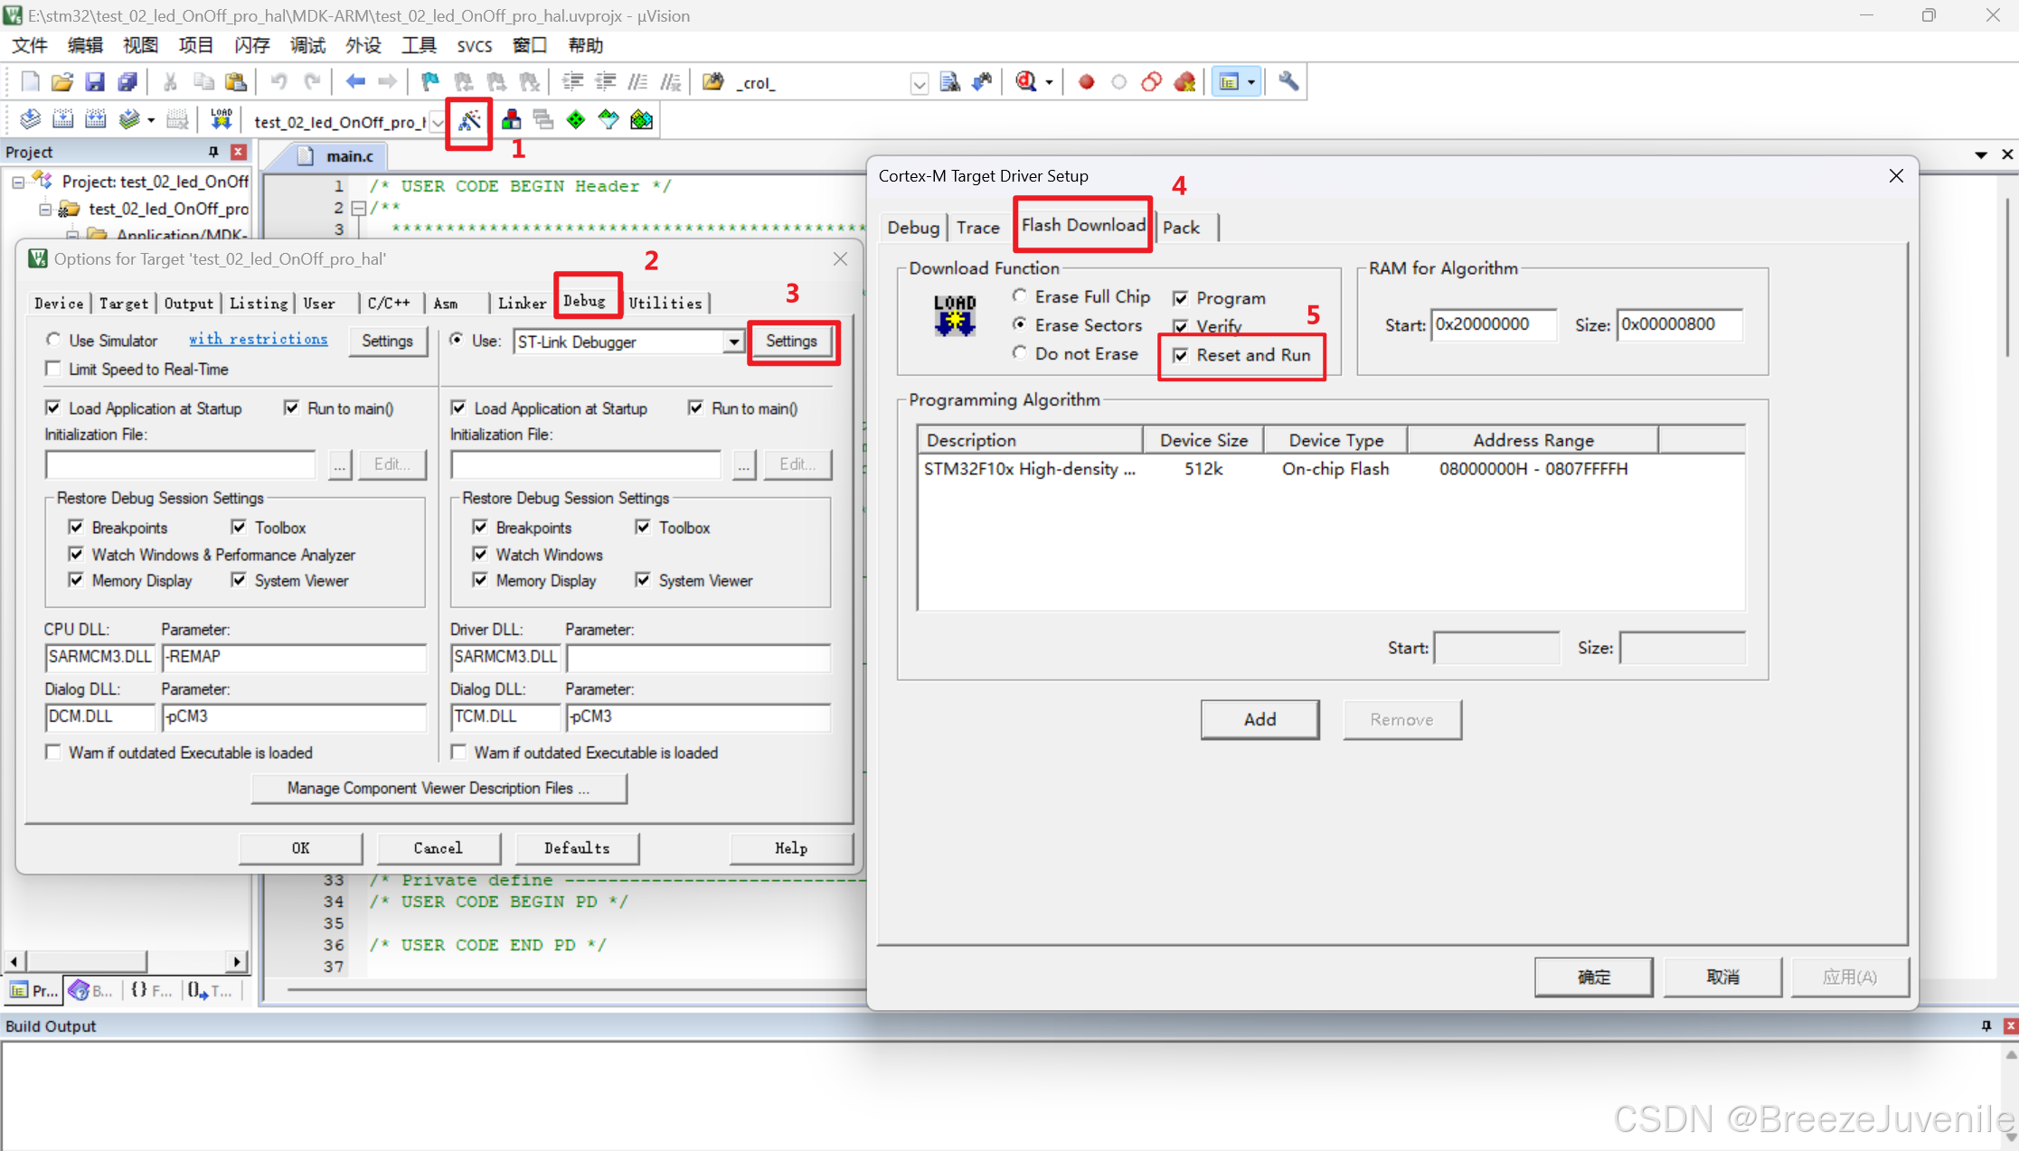Collapse the Project test_02_led_OnOff tree node
Viewport: 2019px width, 1151px height.
(x=18, y=182)
